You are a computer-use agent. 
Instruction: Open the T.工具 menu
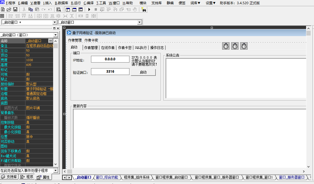pyautogui.click(x=101, y=3)
